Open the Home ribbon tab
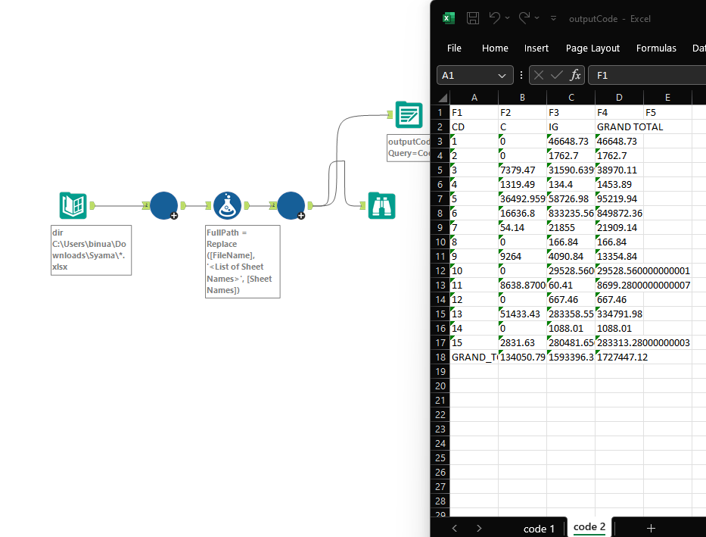 tap(495, 48)
